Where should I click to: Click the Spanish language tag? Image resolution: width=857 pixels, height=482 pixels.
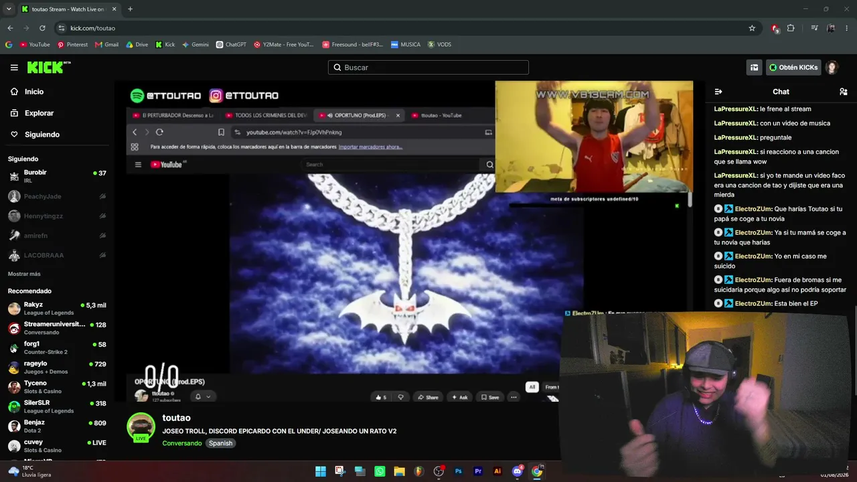(x=220, y=443)
